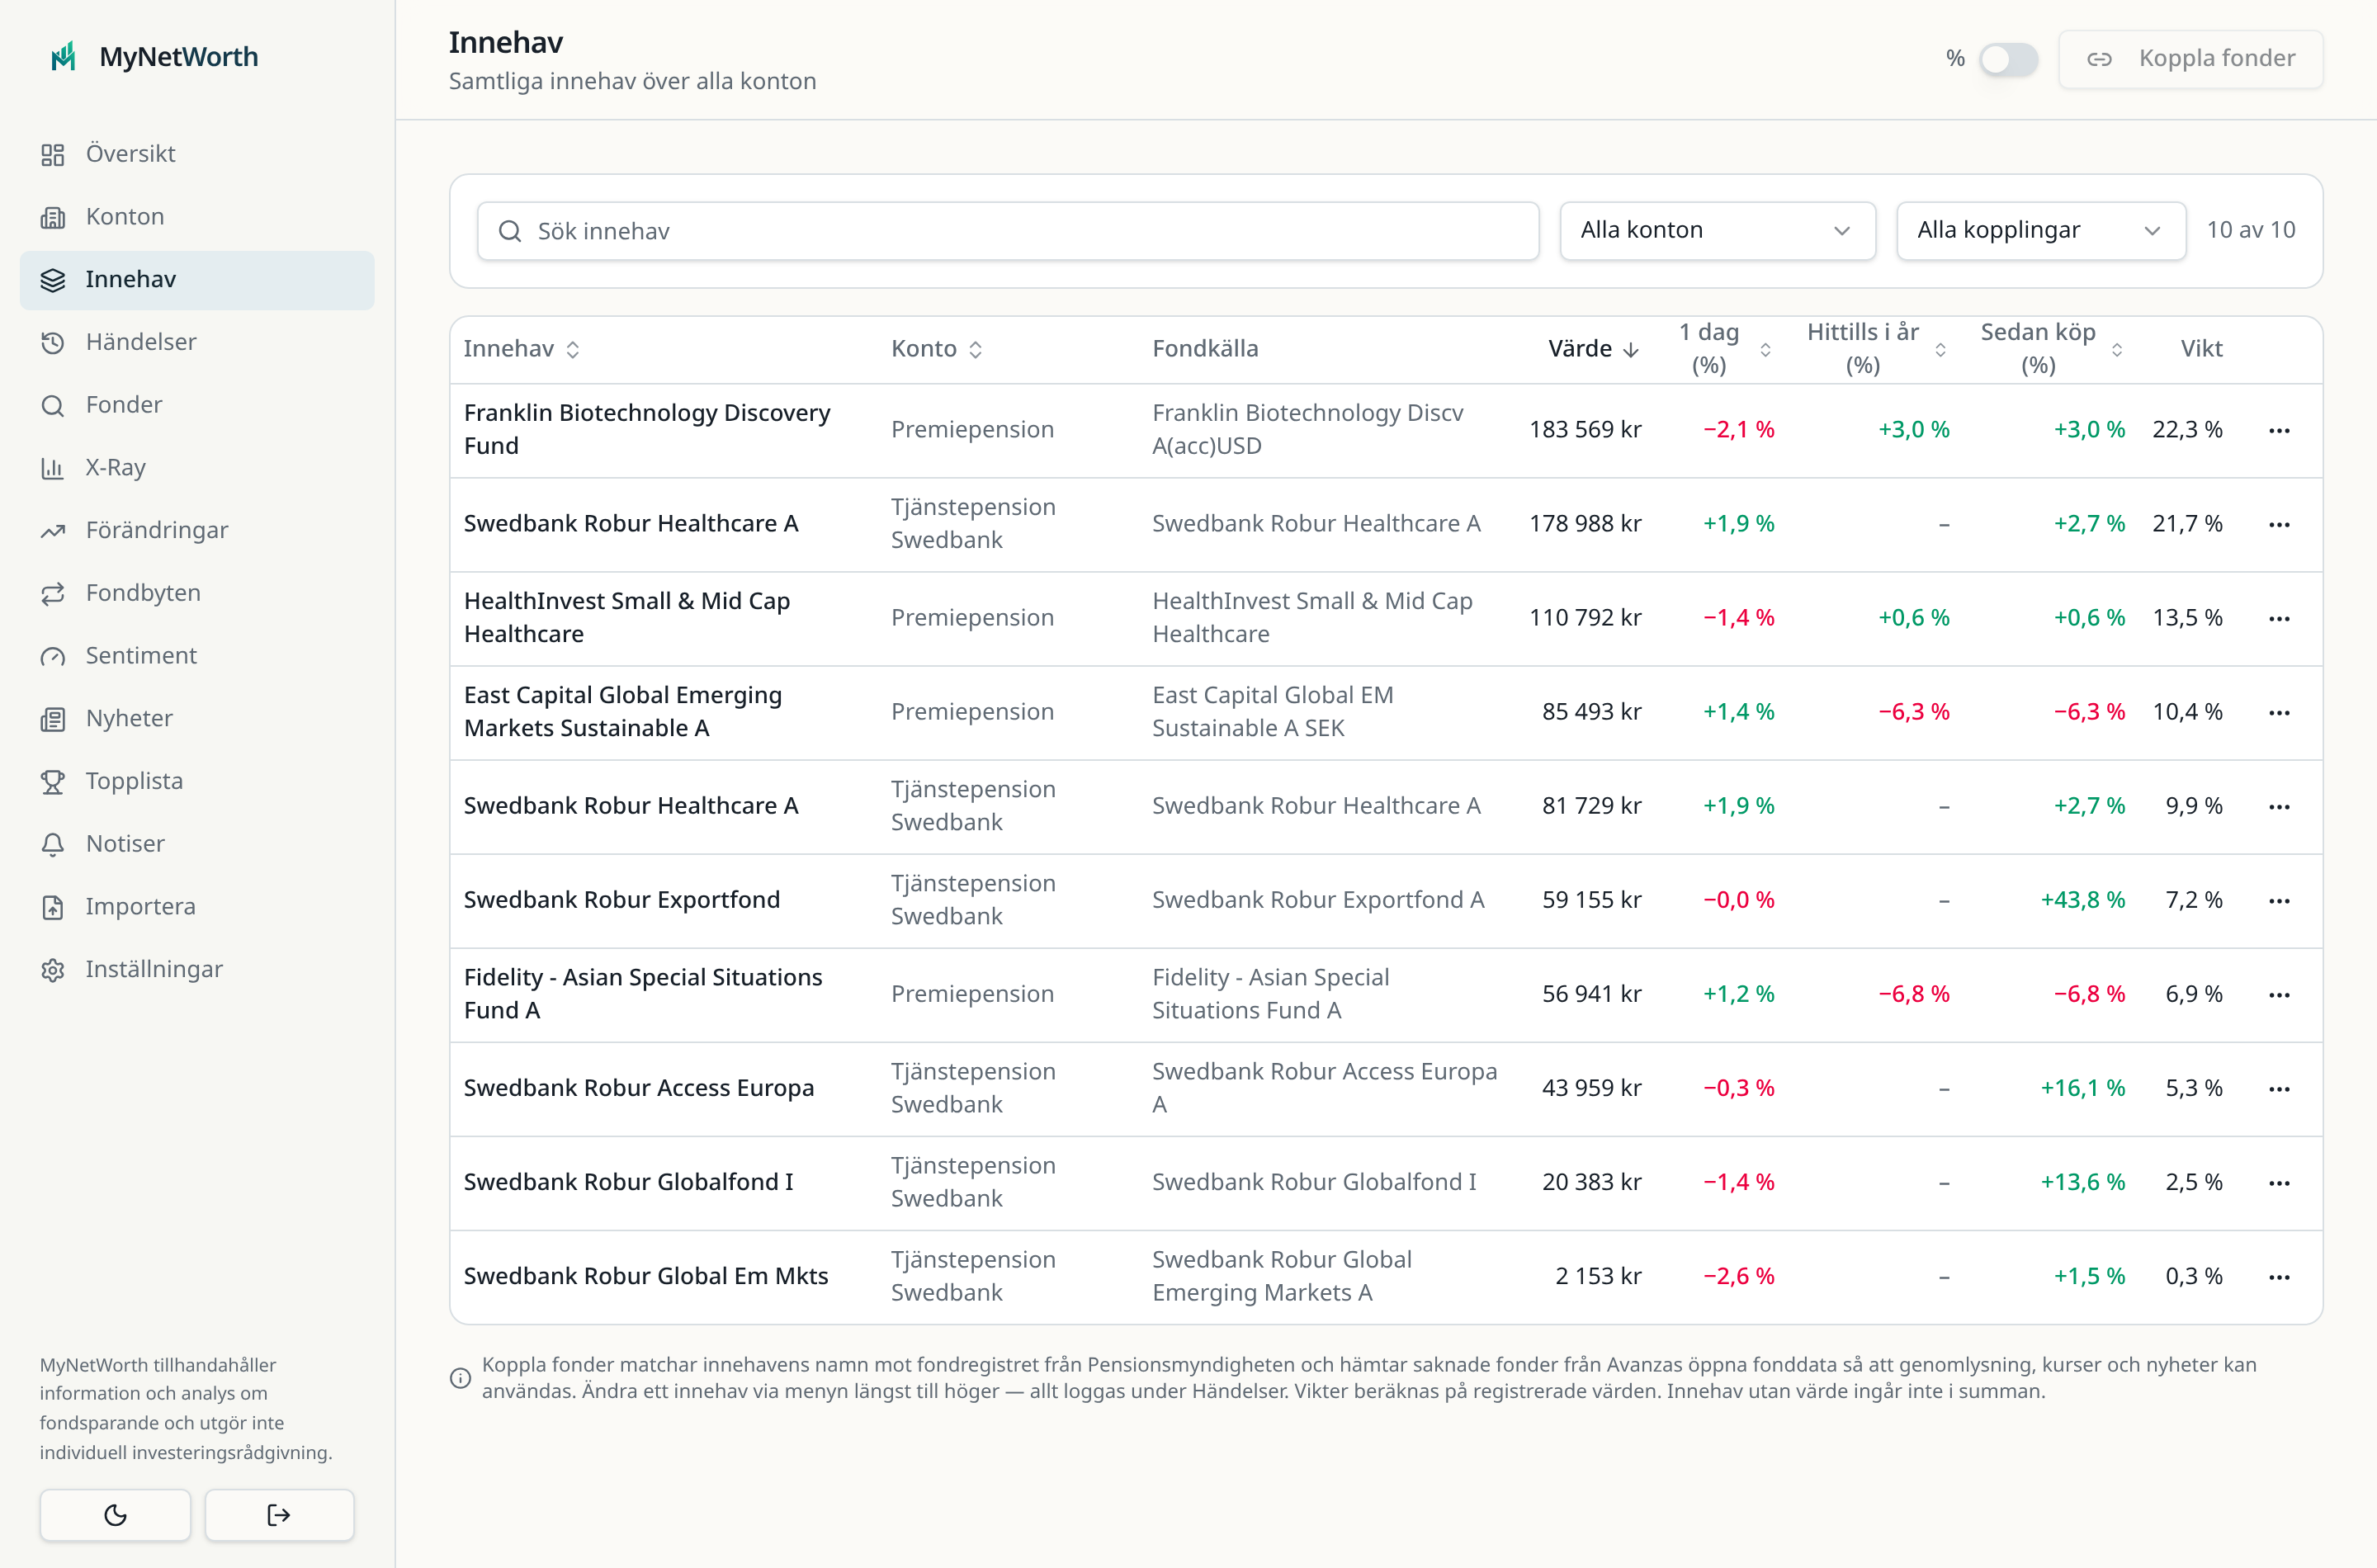Click the Fondkälla column header
2377x1568 pixels.
click(1205, 349)
